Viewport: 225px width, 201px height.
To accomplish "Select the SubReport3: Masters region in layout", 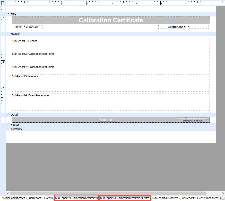I will click(111, 83).
